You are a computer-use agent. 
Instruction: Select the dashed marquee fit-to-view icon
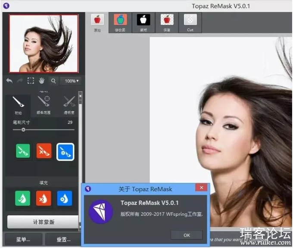(x=31, y=81)
